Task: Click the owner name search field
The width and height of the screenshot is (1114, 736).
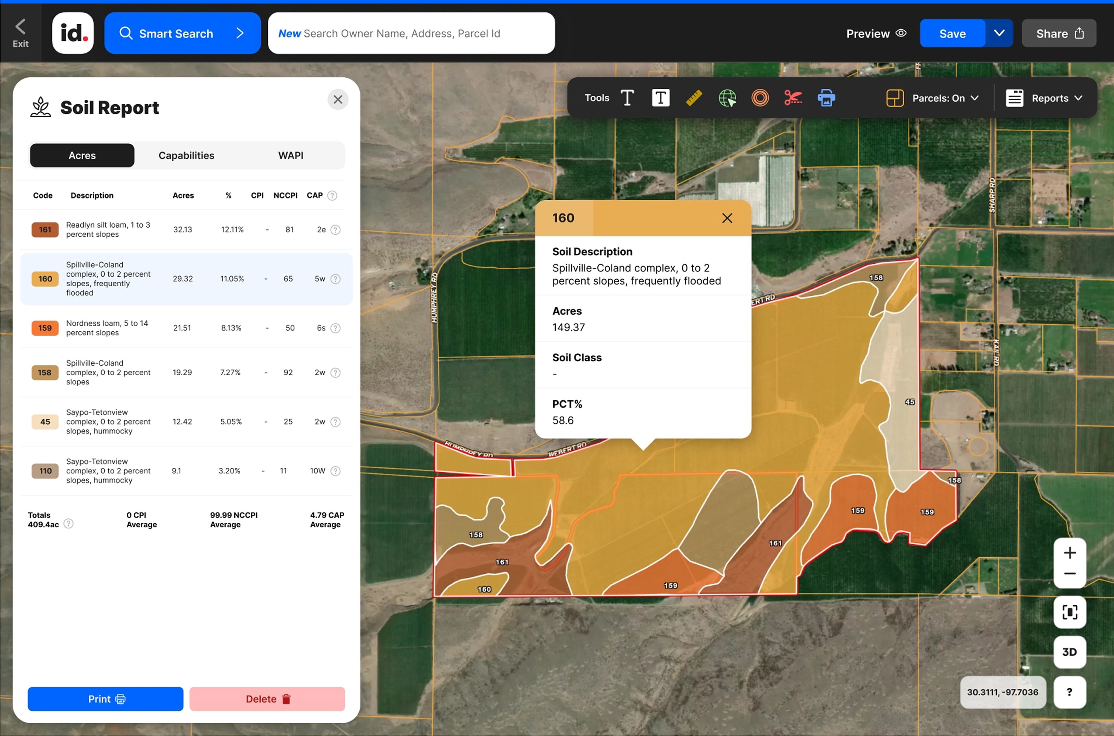Action: 411,33
